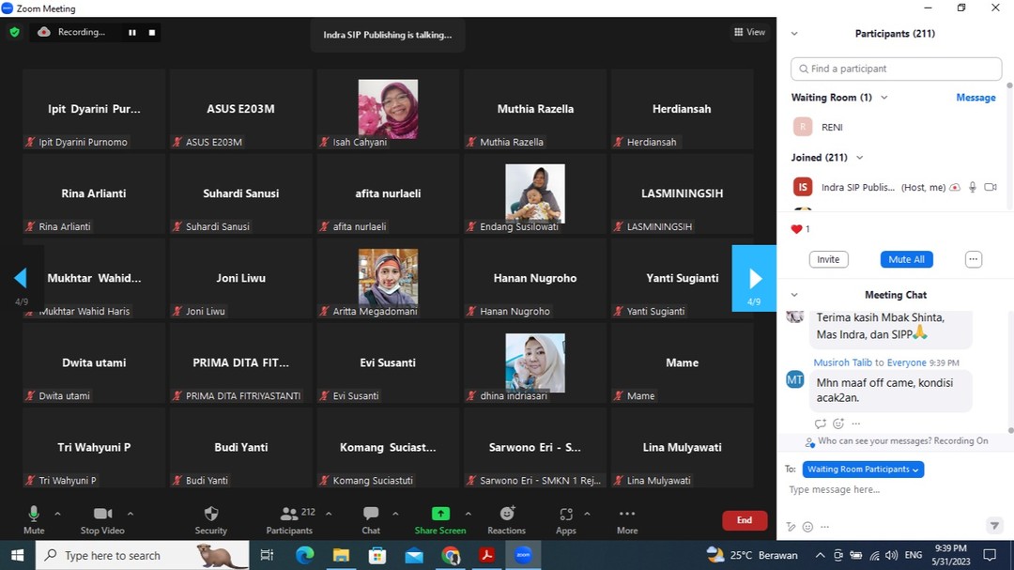Image resolution: width=1014 pixels, height=570 pixels.
Task: Stop the recording with square icon
Action: coord(152,32)
